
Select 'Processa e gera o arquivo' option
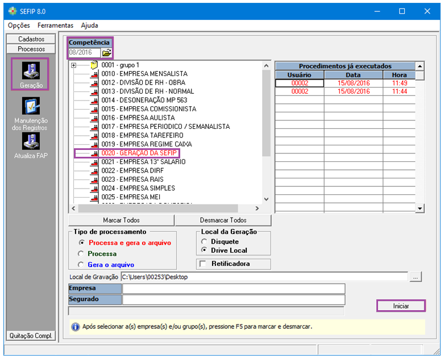(81, 243)
